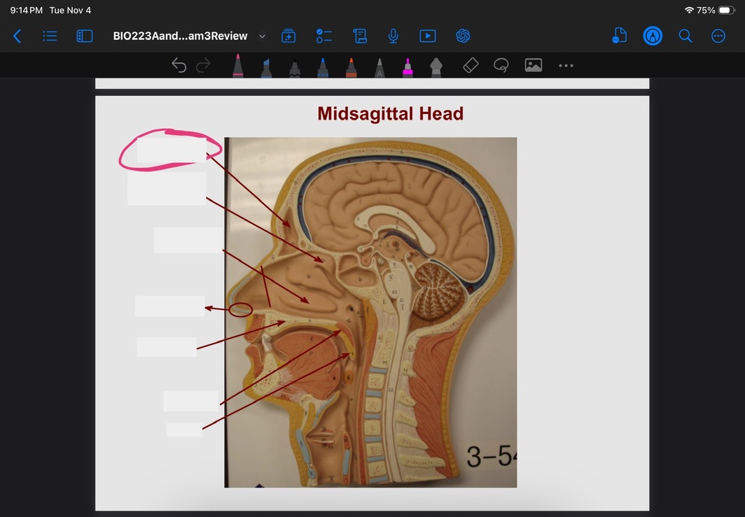Viewport: 745px width, 517px height.
Task: Search the note with magnifying glass
Action: pyautogui.click(x=685, y=36)
